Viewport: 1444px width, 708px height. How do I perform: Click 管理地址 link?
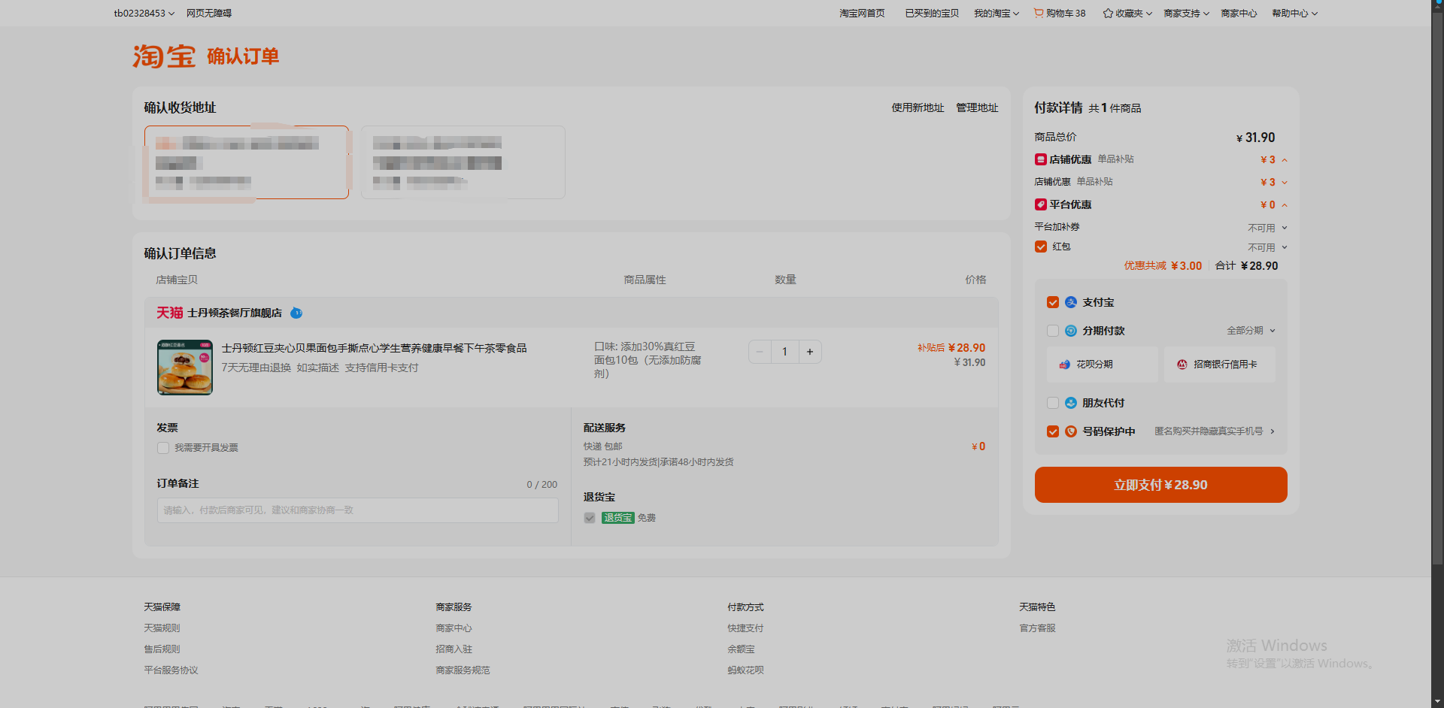(977, 107)
